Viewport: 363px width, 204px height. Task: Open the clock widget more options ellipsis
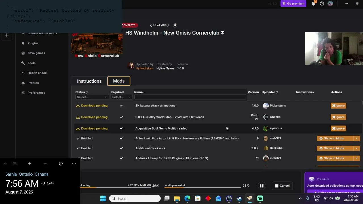pyautogui.click(x=74, y=164)
